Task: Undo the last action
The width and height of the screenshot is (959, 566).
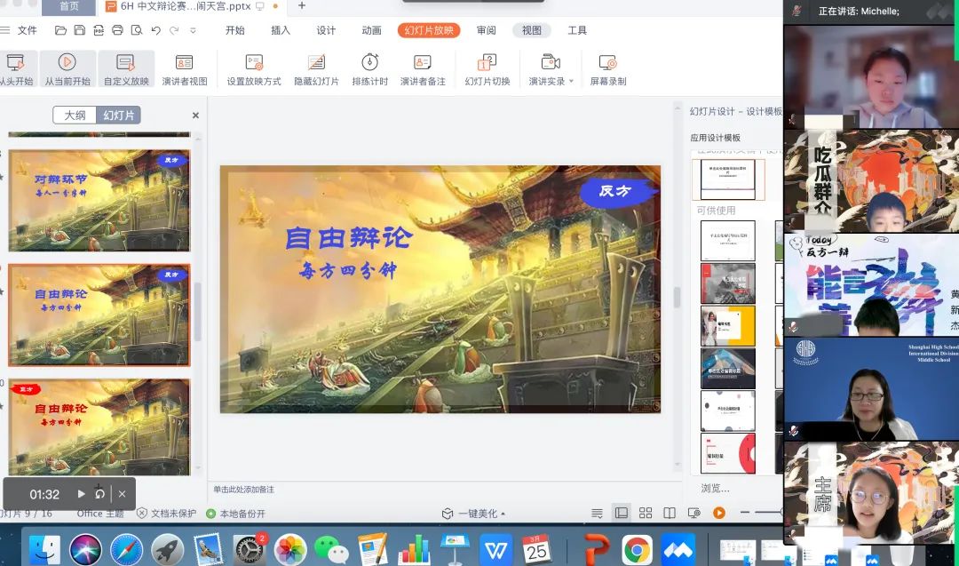Action: (156, 30)
